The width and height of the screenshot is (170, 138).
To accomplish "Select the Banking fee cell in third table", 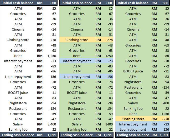I will [x=133, y=108].
